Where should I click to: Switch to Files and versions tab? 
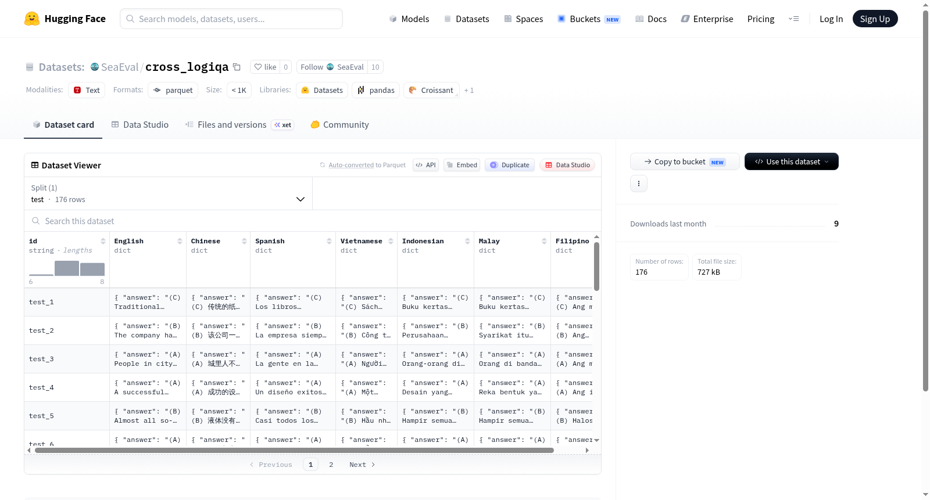pyautogui.click(x=239, y=124)
